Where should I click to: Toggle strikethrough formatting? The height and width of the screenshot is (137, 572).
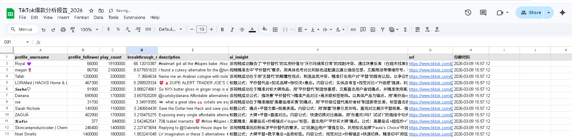[x=242, y=30]
